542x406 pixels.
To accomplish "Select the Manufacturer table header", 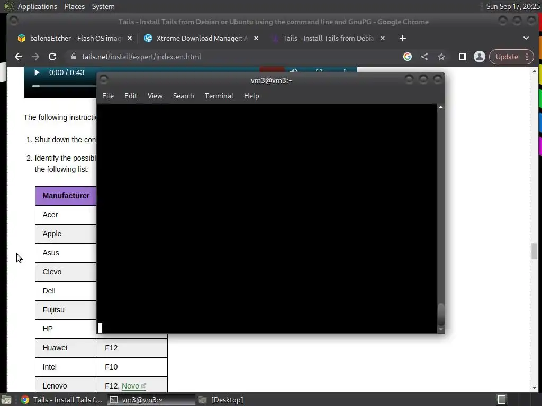I will (x=66, y=196).
